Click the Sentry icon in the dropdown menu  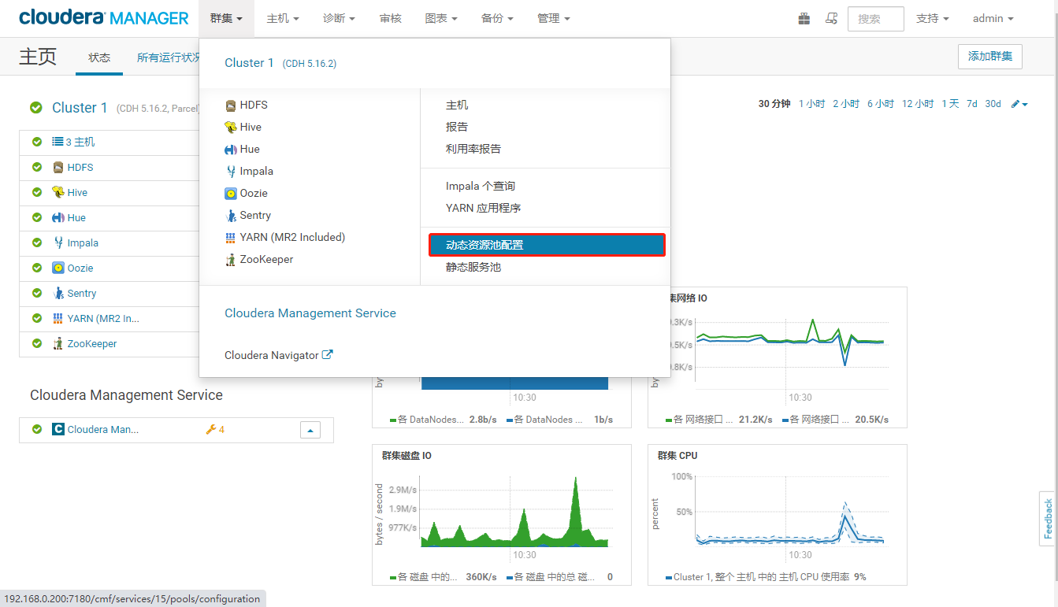231,216
